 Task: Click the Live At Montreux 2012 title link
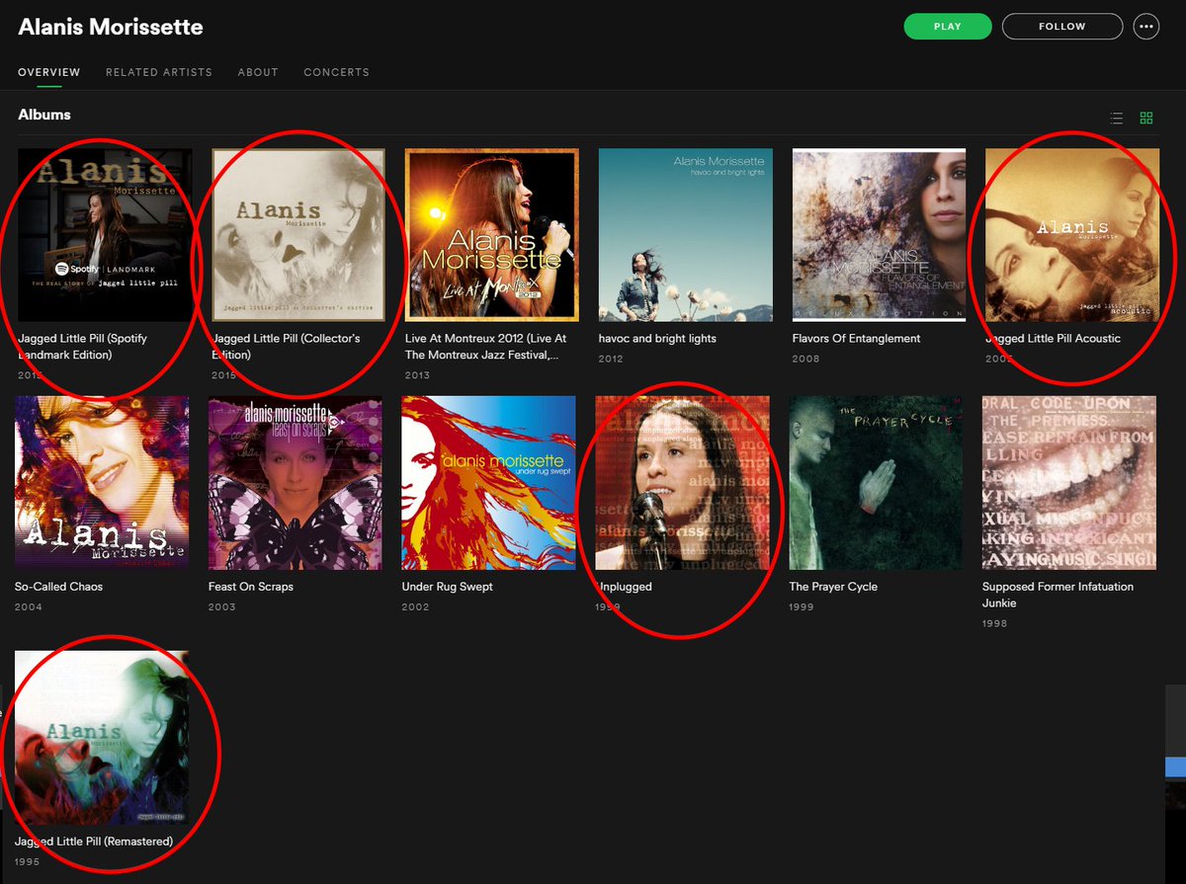pos(486,347)
